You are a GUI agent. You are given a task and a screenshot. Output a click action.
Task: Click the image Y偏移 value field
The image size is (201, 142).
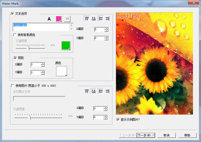point(98,117)
